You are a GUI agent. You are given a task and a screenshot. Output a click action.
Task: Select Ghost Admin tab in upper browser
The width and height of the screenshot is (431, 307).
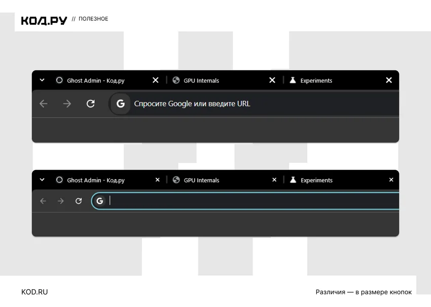point(107,80)
